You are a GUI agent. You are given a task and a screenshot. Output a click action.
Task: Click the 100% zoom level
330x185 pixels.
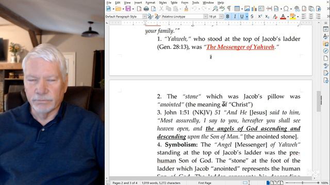click(x=325, y=183)
